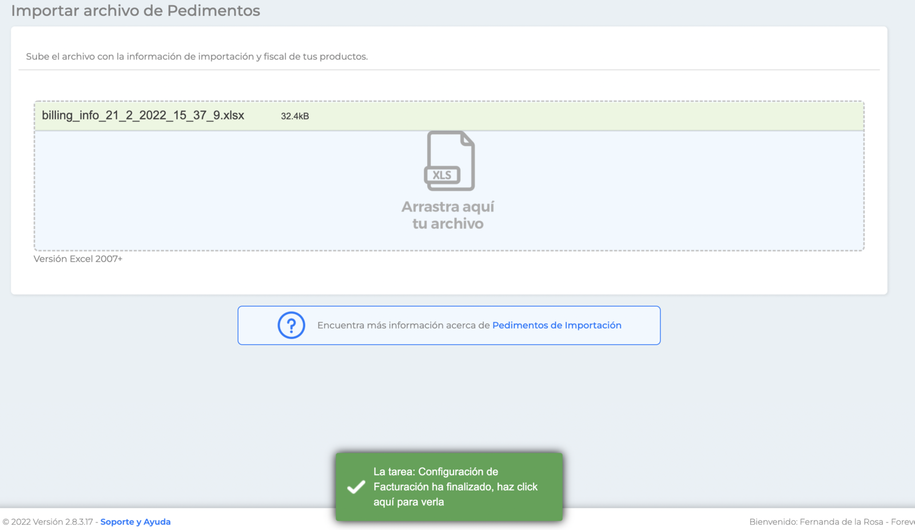Screen dimensions: 915x530
Task: Open the Pedimentos de Importación link
Action: [556, 325]
